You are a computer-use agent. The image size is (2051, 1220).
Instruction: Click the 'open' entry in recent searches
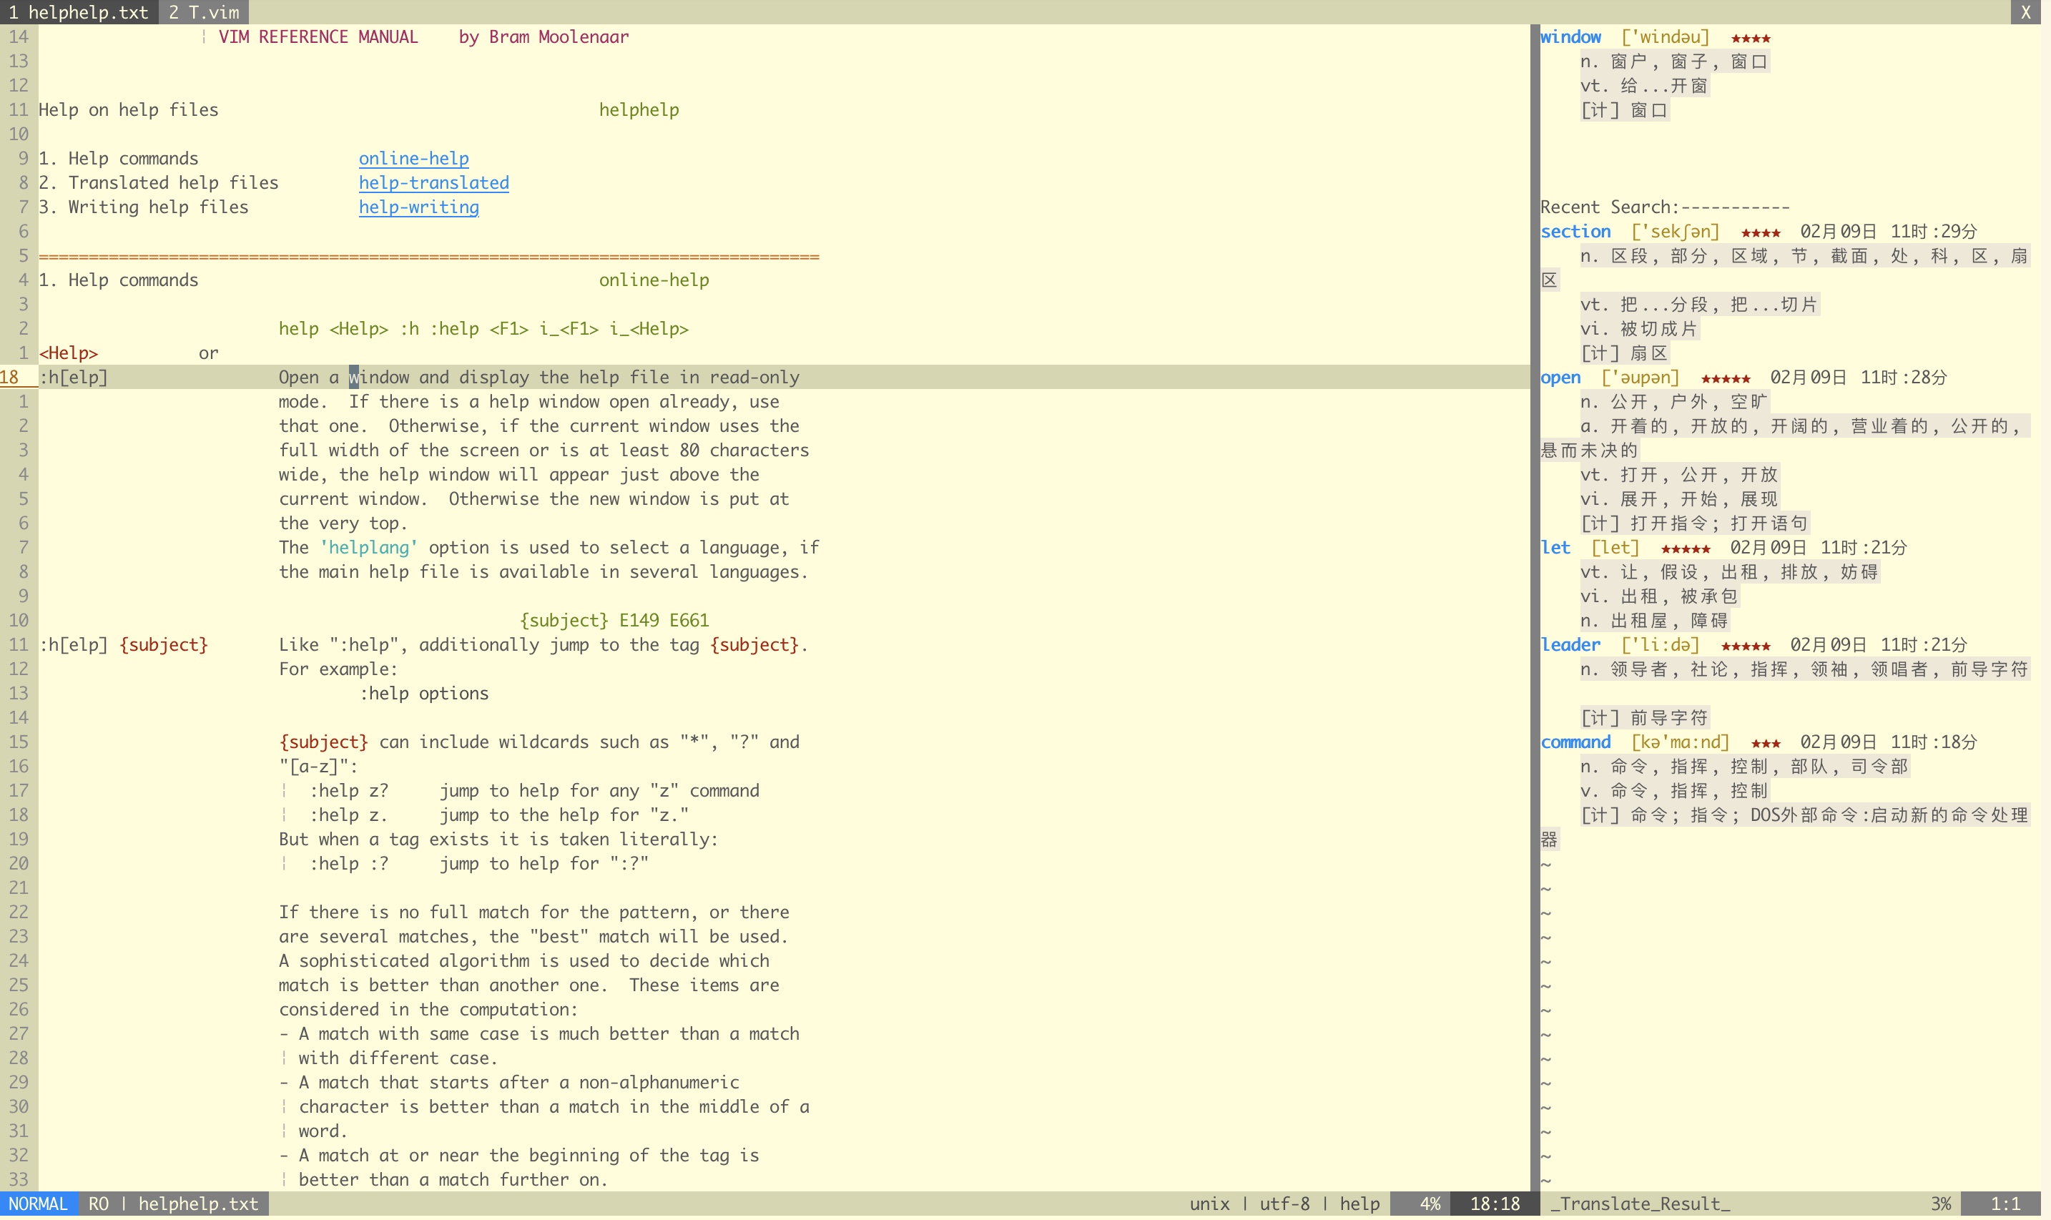(x=1560, y=378)
